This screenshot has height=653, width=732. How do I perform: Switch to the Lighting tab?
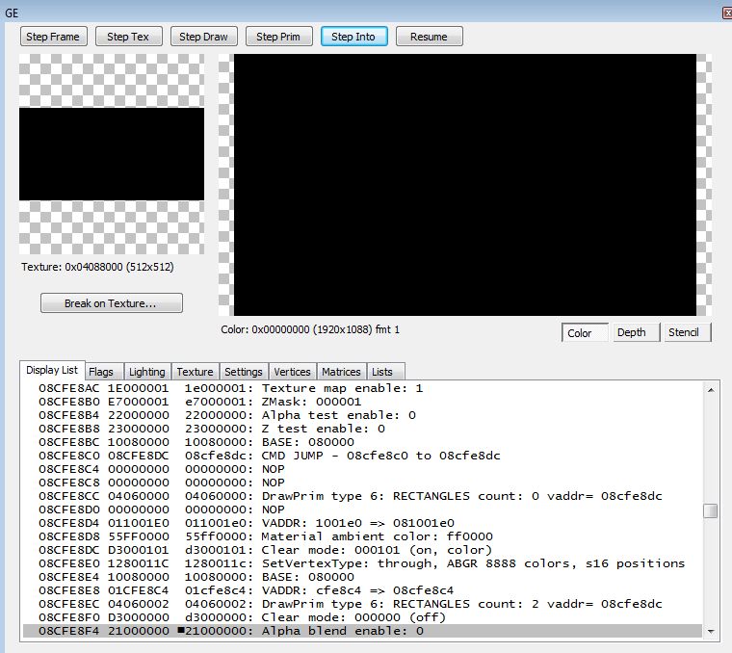click(147, 372)
